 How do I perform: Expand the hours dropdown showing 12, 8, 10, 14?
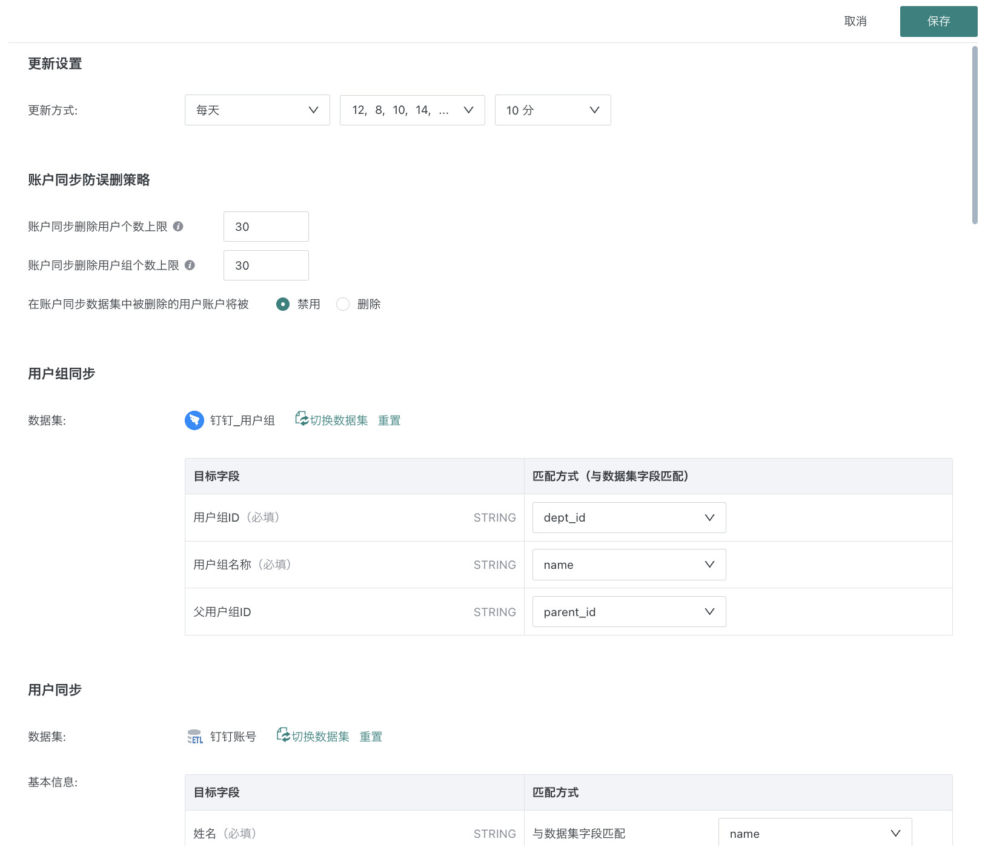[412, 110]
